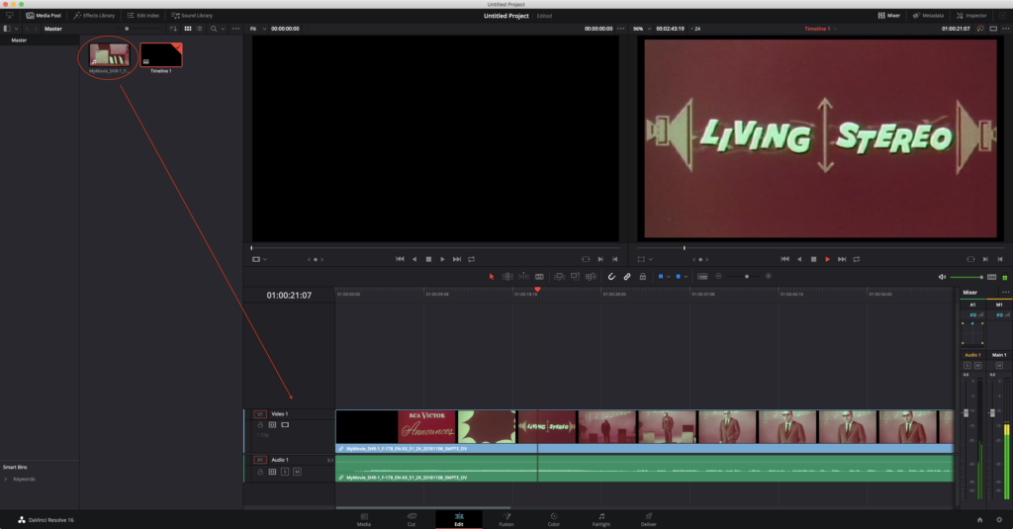Solo the Audio 1 track

pos(285,472)
